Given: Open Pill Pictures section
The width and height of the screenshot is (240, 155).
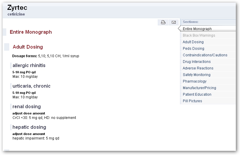Looking at the screenshot, I should [192, 101].
